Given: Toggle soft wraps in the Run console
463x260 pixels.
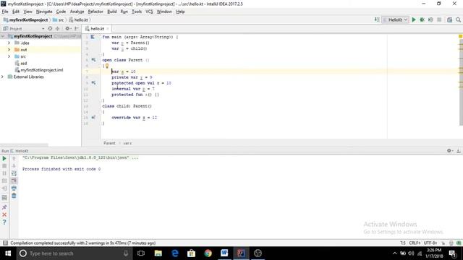Looking at the screenshot, I should click(x=14, y=173).
